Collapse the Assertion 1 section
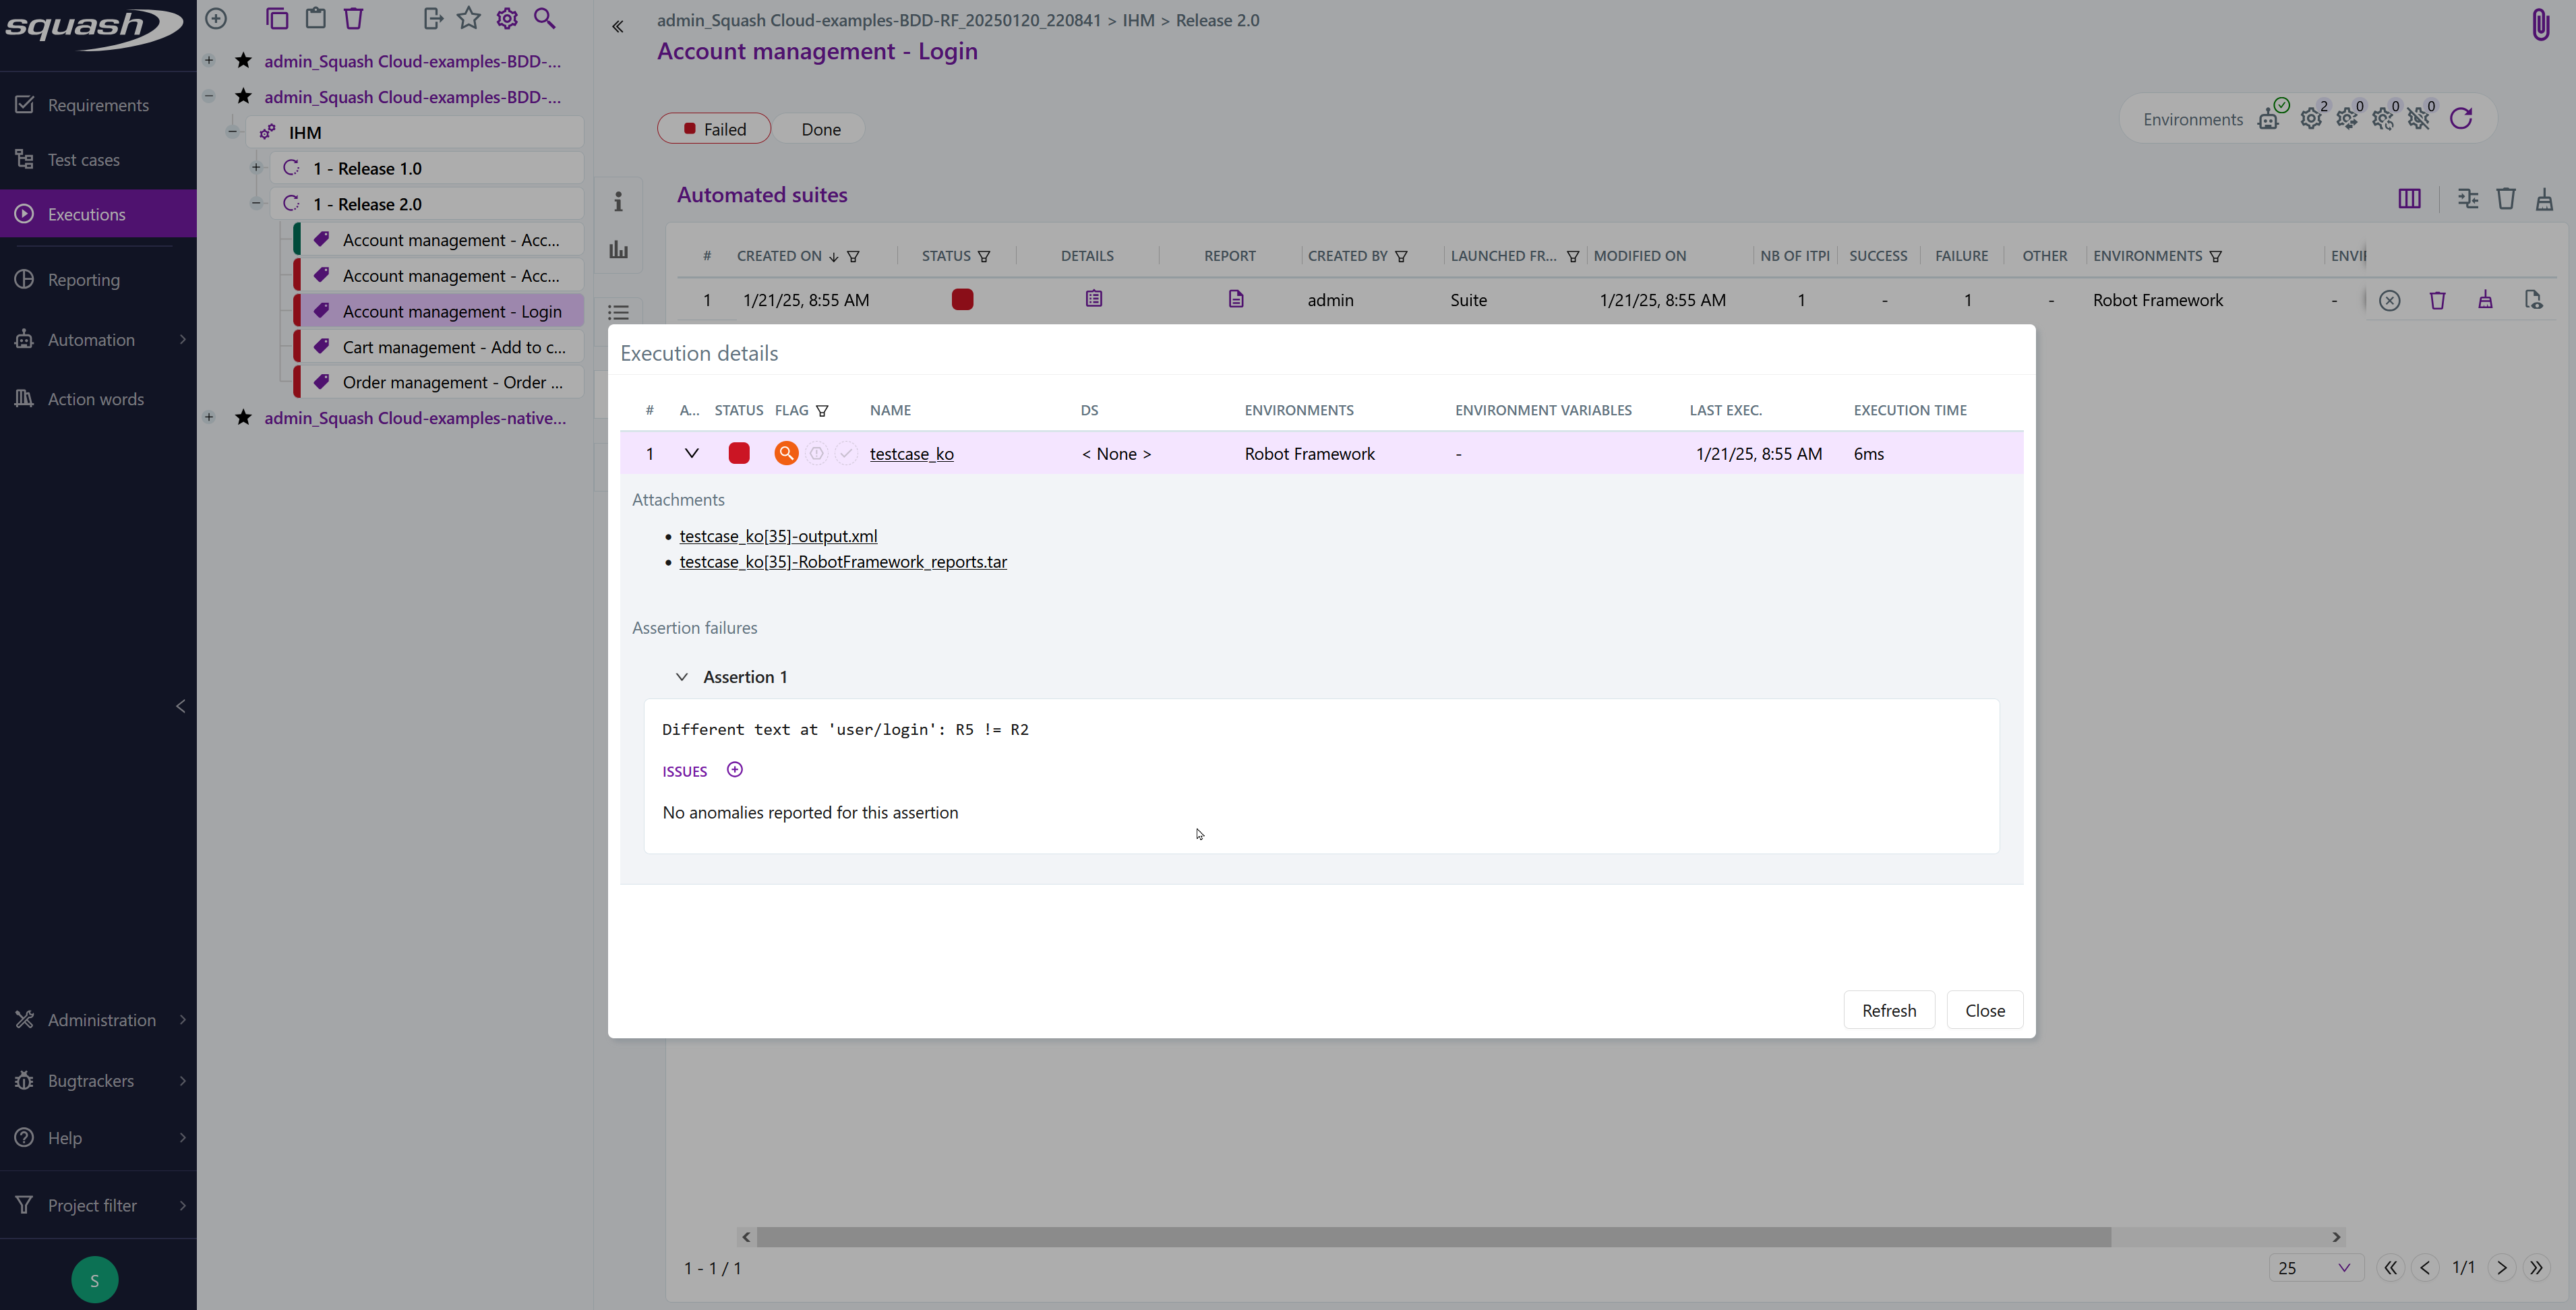The width and height of the screenshot is (2576, 1310). 682,677
